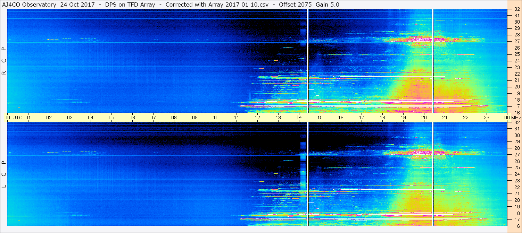This screenshot has height=233, width=522.
Task: Click the 16 MHz label of LCP panel
Action: [x=516, y=226]
